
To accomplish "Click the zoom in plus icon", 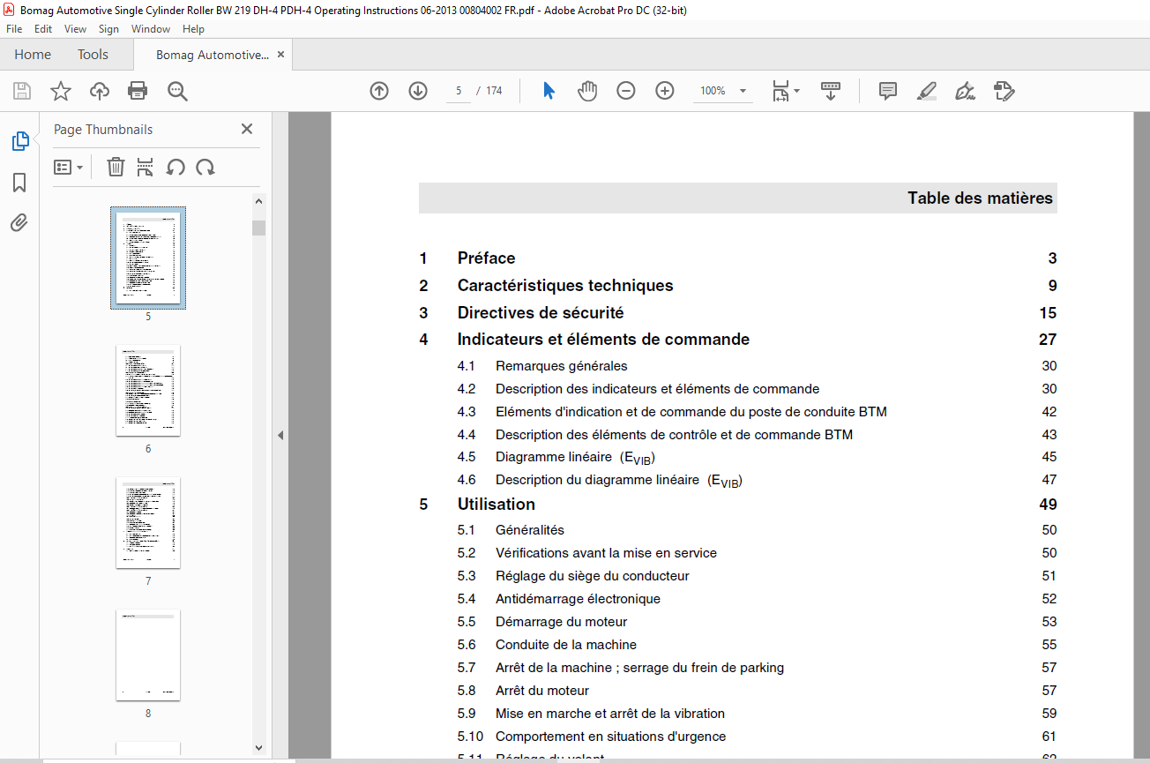I will tap(665, 91).
